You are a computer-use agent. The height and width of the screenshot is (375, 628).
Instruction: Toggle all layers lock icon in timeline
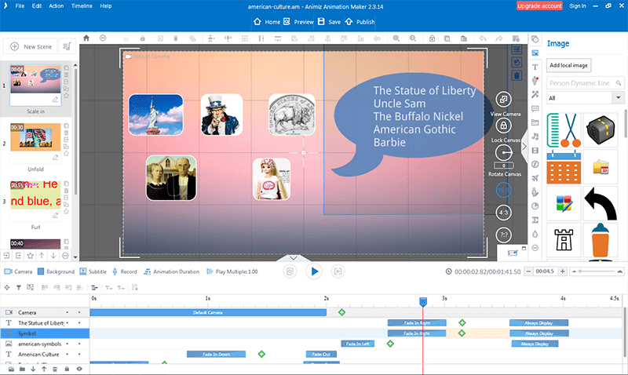(67, 369)
